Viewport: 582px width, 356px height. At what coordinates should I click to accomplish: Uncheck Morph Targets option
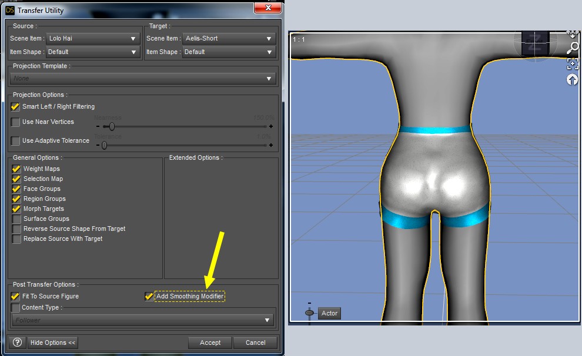click(16, 209)
